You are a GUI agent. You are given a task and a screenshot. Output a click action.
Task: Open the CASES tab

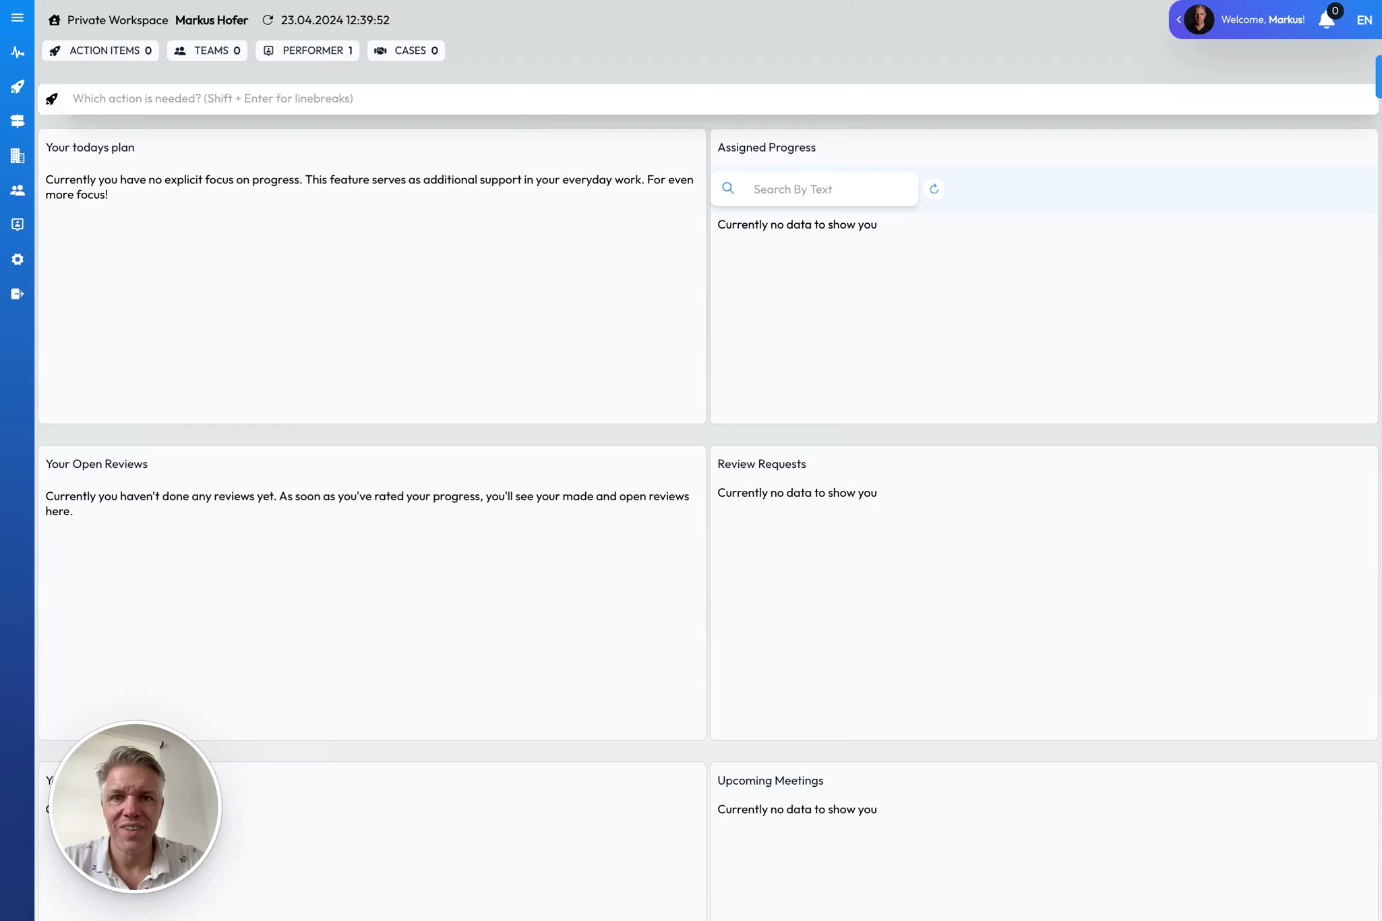406,51
